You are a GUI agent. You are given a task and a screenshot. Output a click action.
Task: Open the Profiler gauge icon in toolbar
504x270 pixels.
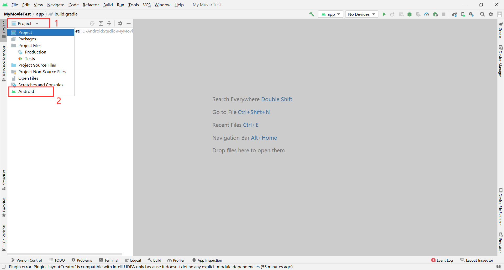427,14
